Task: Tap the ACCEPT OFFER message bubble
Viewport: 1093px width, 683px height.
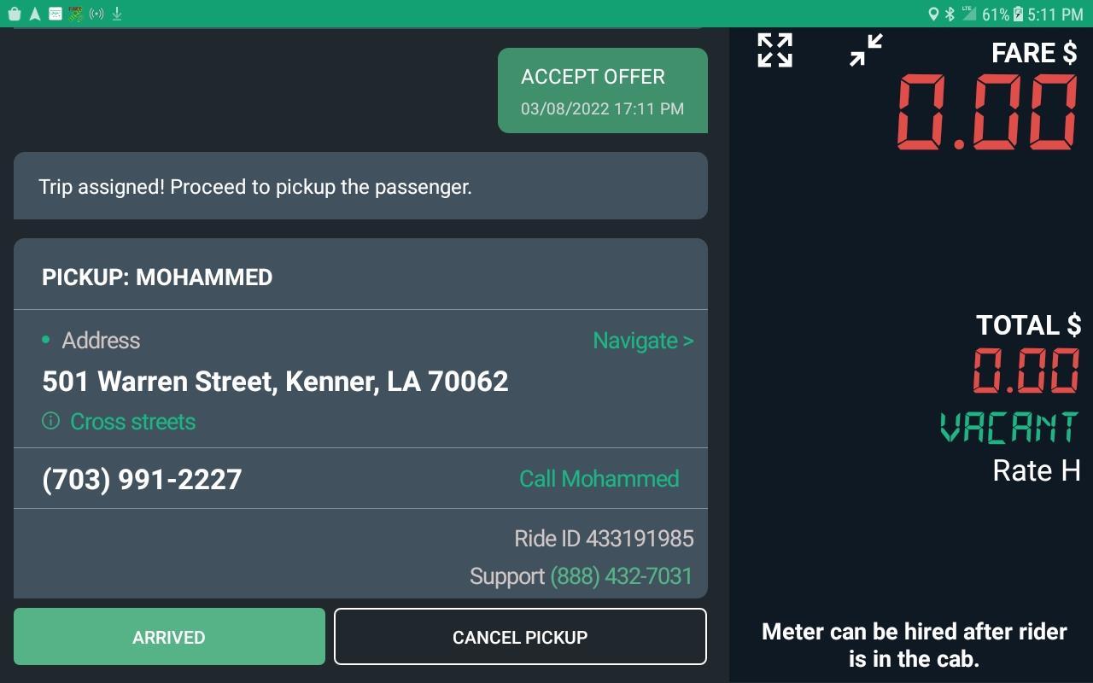Action: pyautogui.click(x=602, y=90)
